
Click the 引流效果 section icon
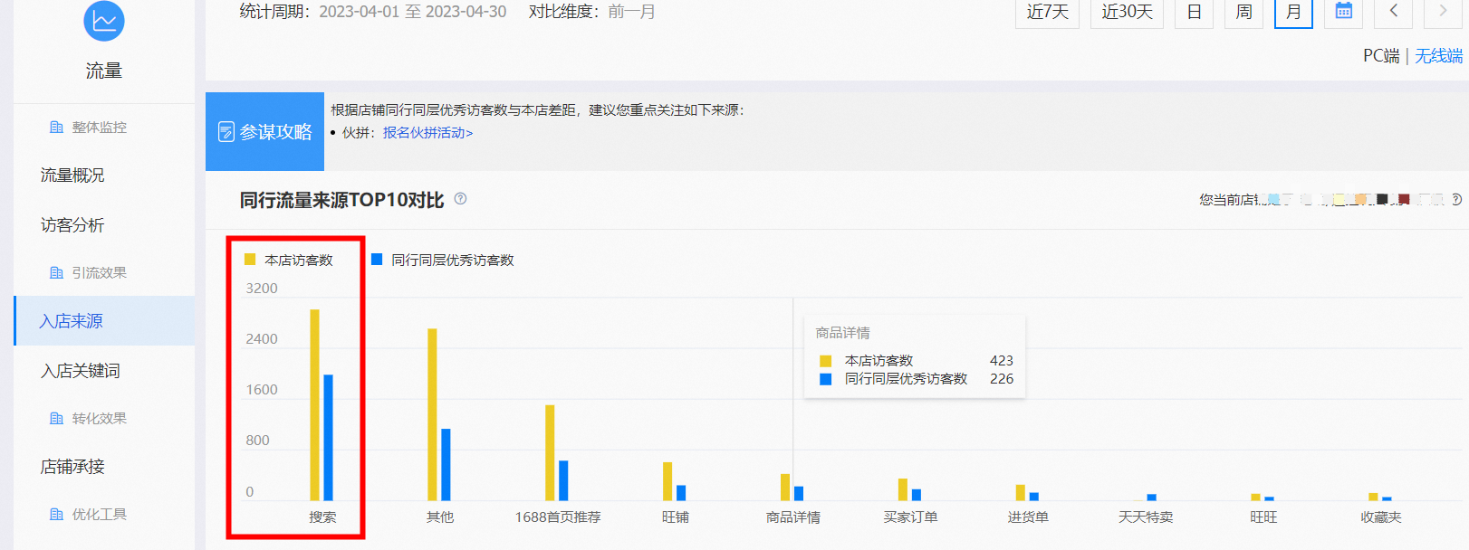click(56, 273)
